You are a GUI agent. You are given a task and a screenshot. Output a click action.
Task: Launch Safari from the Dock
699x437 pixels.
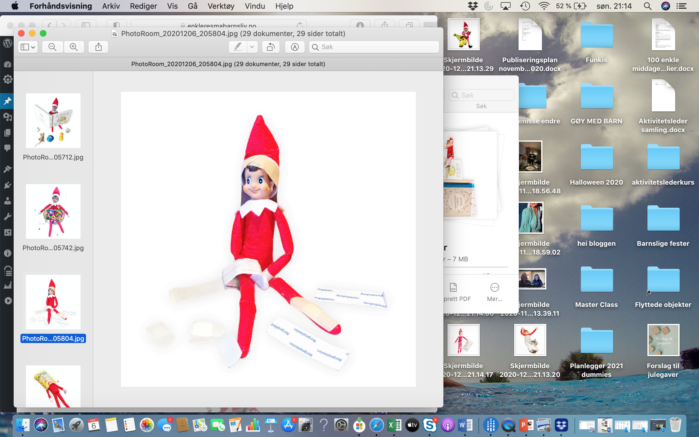[x=377, y=425]
